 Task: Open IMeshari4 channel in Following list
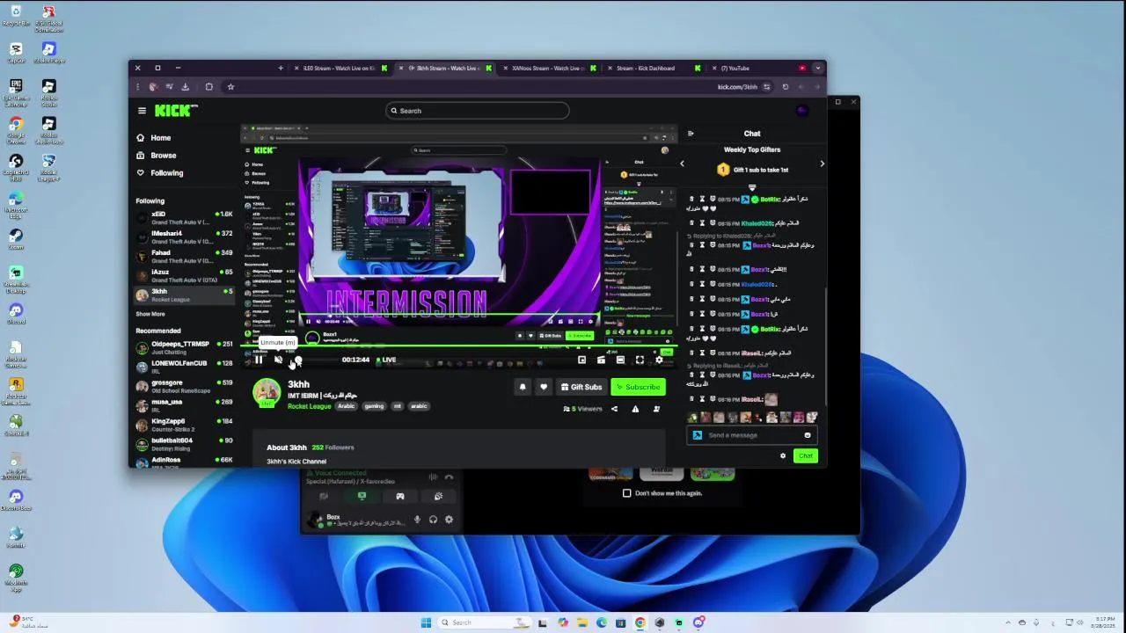coord(185,237)
